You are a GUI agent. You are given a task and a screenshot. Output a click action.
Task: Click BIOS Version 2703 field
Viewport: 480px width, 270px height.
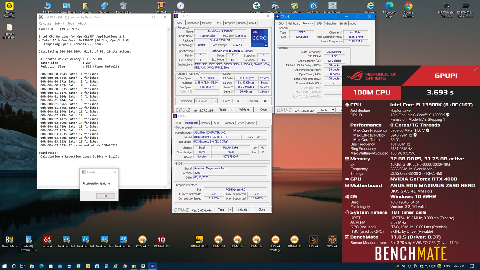click(230, 173)
